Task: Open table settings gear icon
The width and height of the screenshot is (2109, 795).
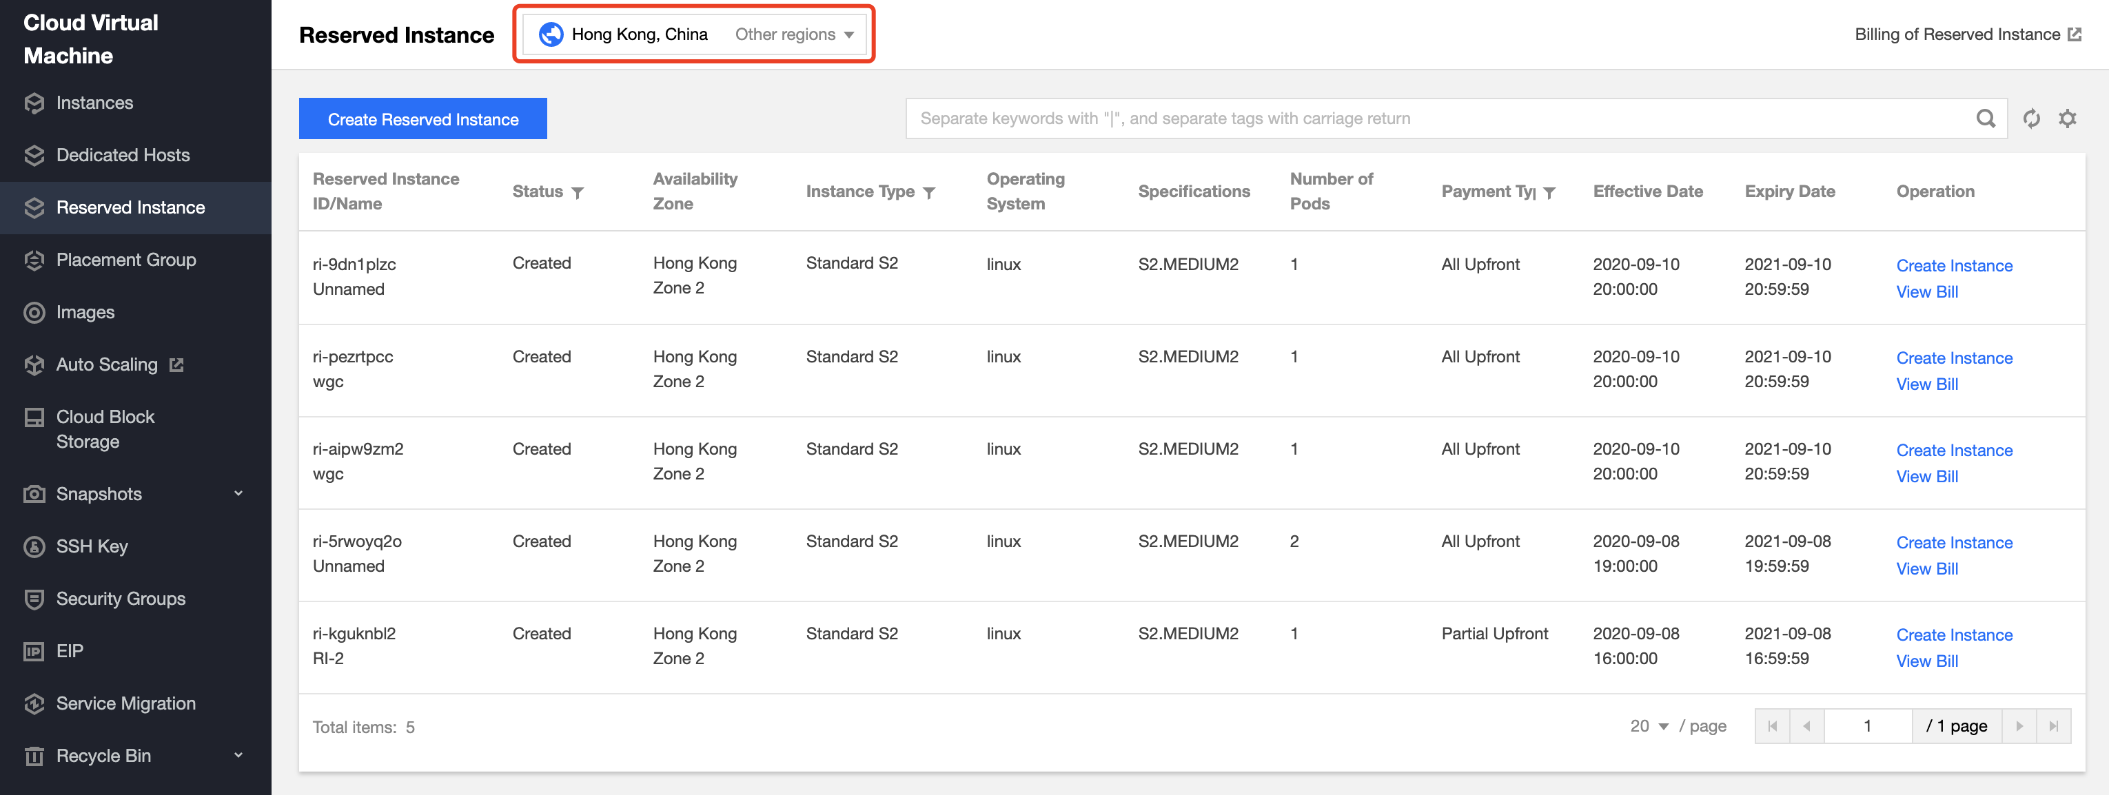Action: [2067, 118]
